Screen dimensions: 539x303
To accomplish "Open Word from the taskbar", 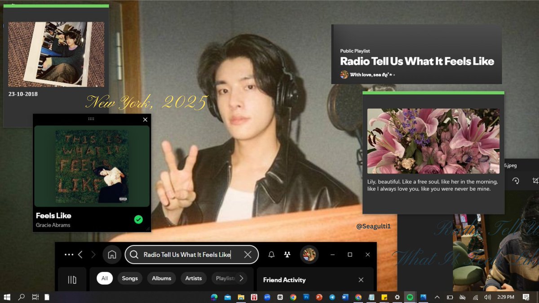I will coord(345,297).
